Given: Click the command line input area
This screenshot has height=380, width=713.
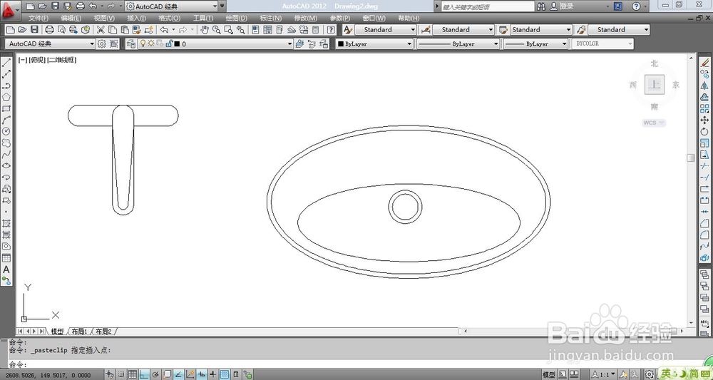Looking at the screenshot, I should click(354, 364).
